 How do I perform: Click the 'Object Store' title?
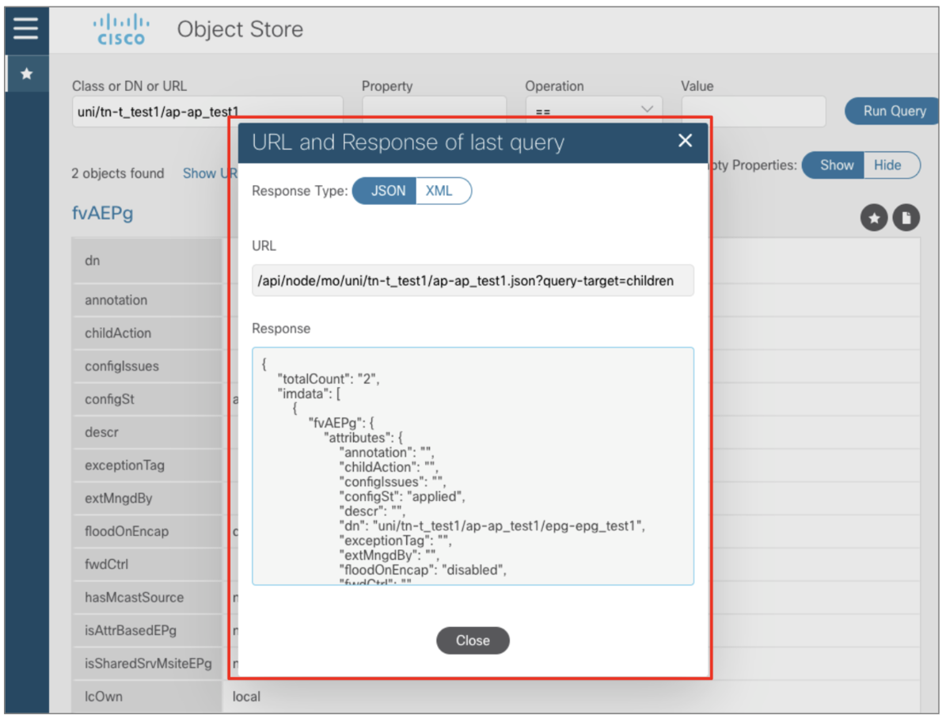pyautogui.click(x=240, y=29)
